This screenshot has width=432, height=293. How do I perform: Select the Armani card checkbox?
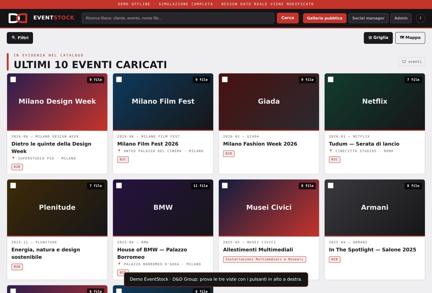click(330, 185)
